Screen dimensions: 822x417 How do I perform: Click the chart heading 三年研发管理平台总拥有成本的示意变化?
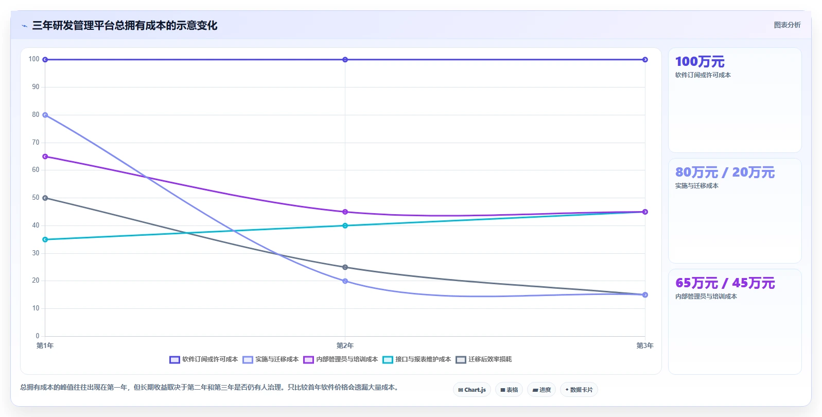tap(125, 26)
